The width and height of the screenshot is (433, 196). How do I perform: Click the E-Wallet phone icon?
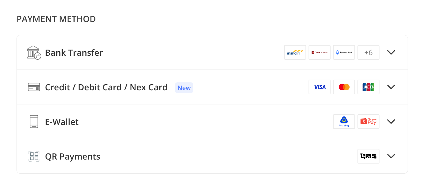(x=34, y=122)
